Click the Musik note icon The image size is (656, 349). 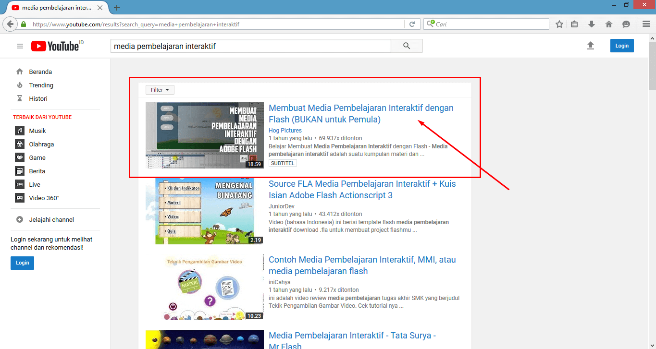tap(20, 131)
